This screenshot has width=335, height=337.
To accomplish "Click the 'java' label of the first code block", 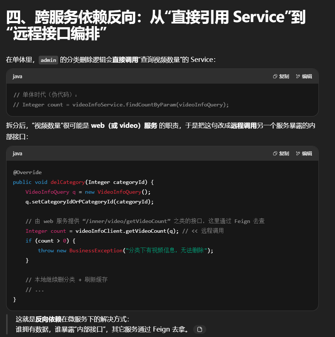I will point(17,76).
